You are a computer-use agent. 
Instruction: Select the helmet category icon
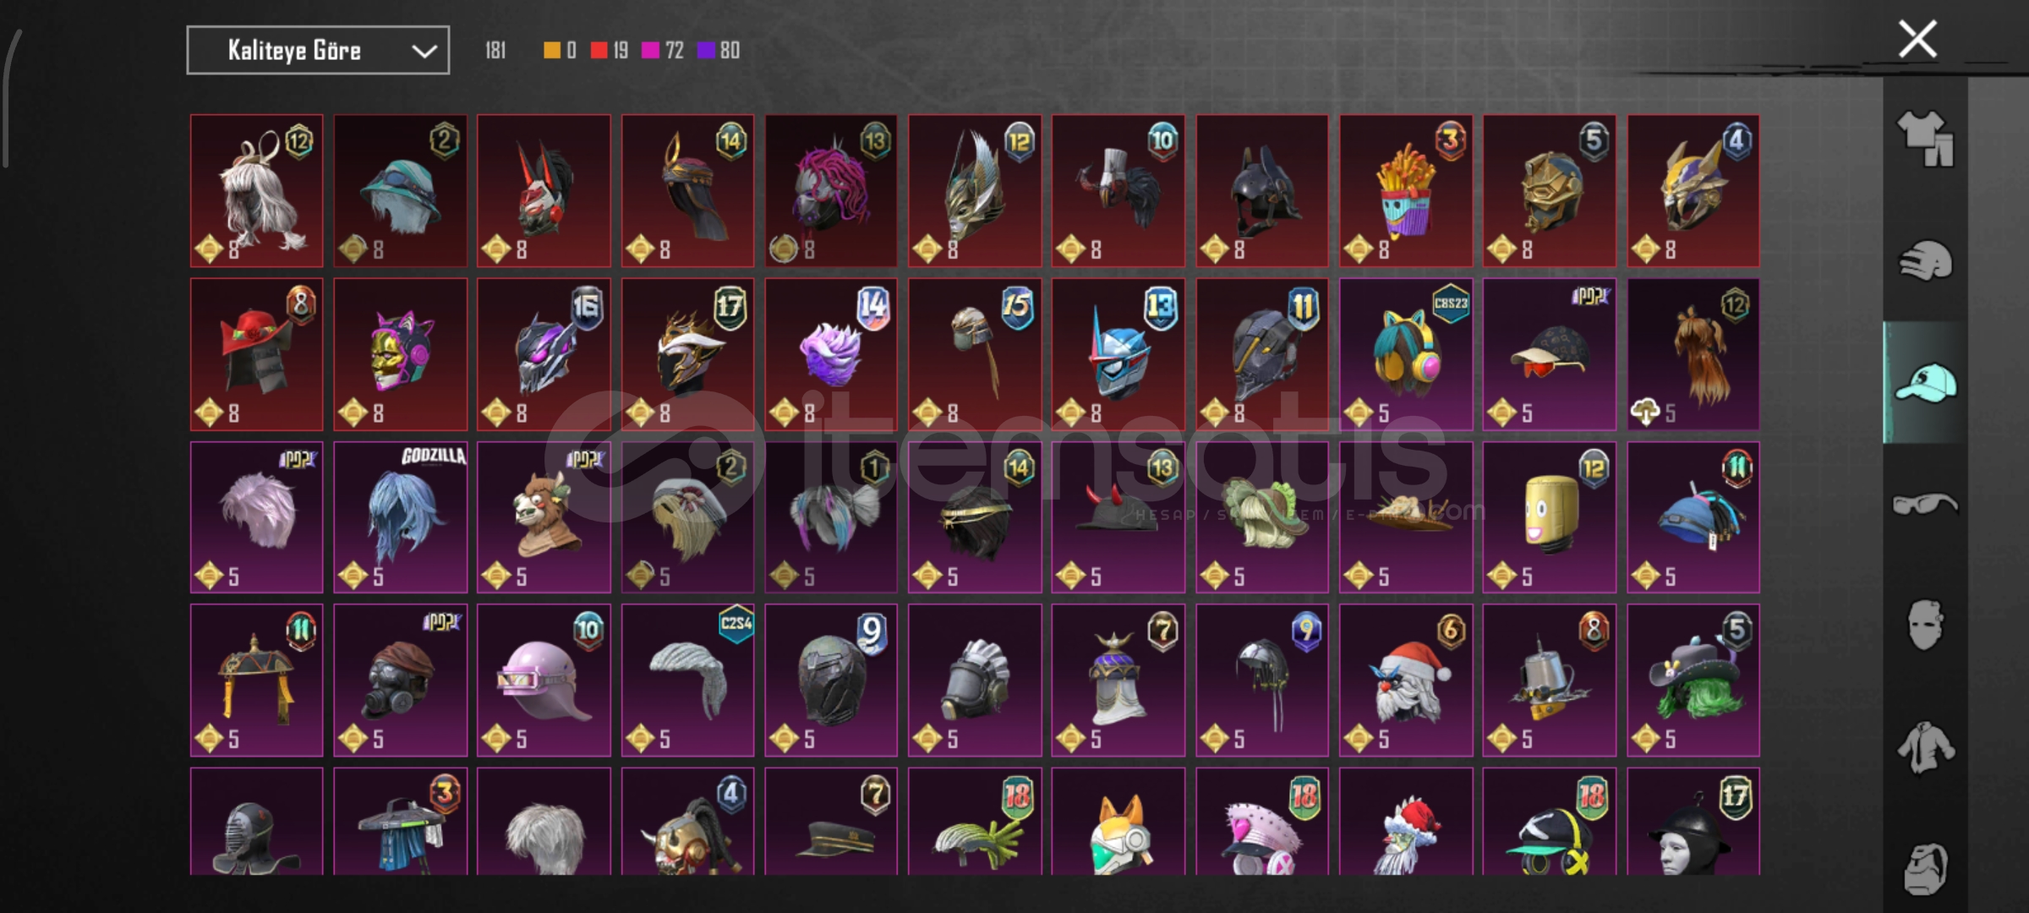pos(1925,260)
